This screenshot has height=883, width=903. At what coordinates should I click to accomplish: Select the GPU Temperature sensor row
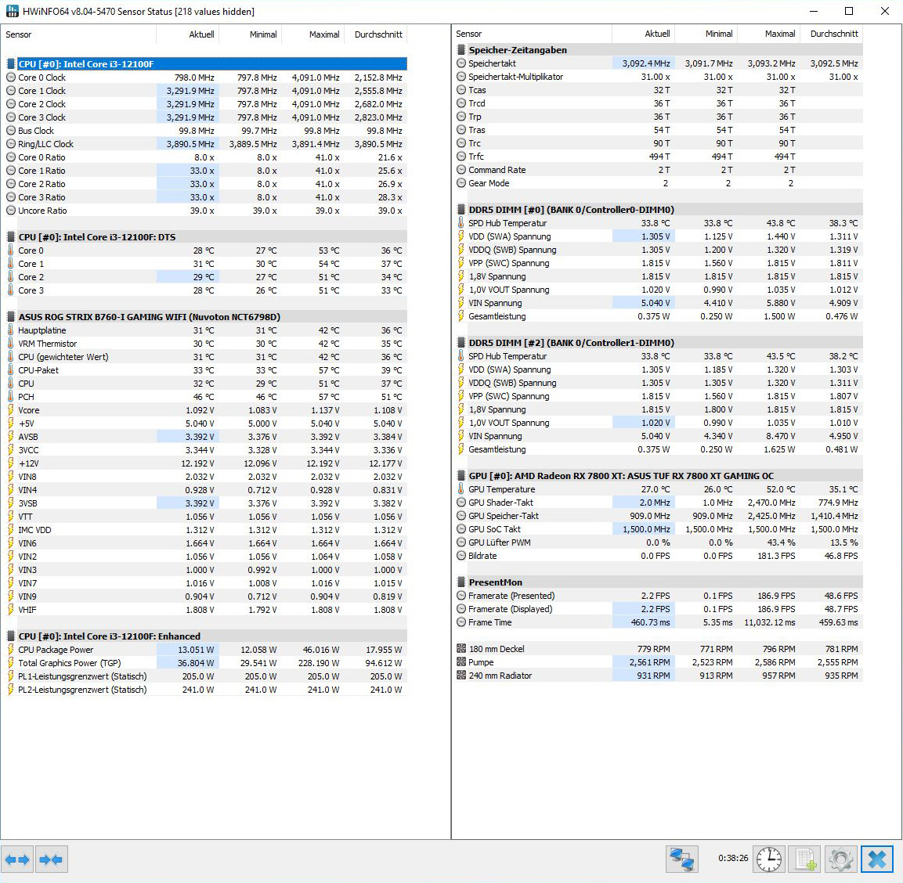click(x=501, y=489)
